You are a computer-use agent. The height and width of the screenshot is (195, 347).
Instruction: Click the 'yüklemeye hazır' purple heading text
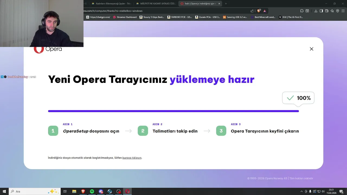212,80
